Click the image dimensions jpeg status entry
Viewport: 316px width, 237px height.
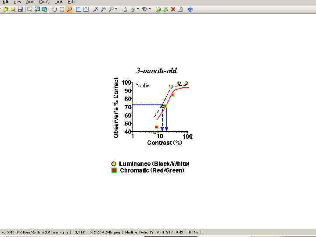(105, 232)
